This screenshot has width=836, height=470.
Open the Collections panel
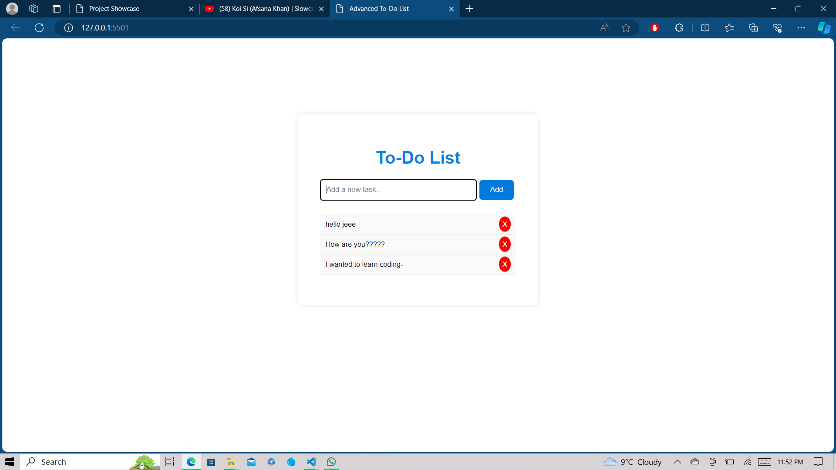click(x=753, y=28)
